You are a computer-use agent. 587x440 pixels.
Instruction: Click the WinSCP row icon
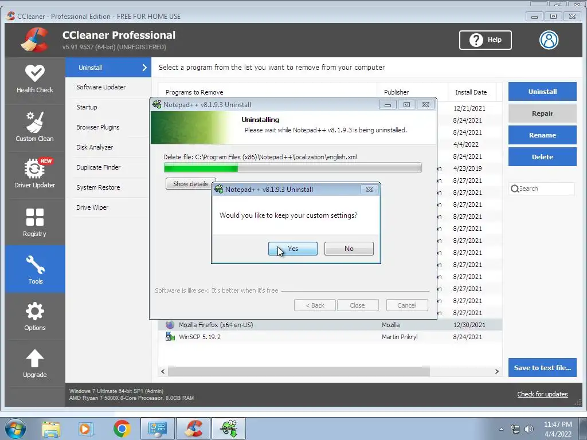(170, 337)
